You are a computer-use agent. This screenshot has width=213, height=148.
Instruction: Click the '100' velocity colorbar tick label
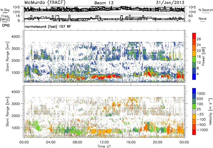click(x=200, y=104)
